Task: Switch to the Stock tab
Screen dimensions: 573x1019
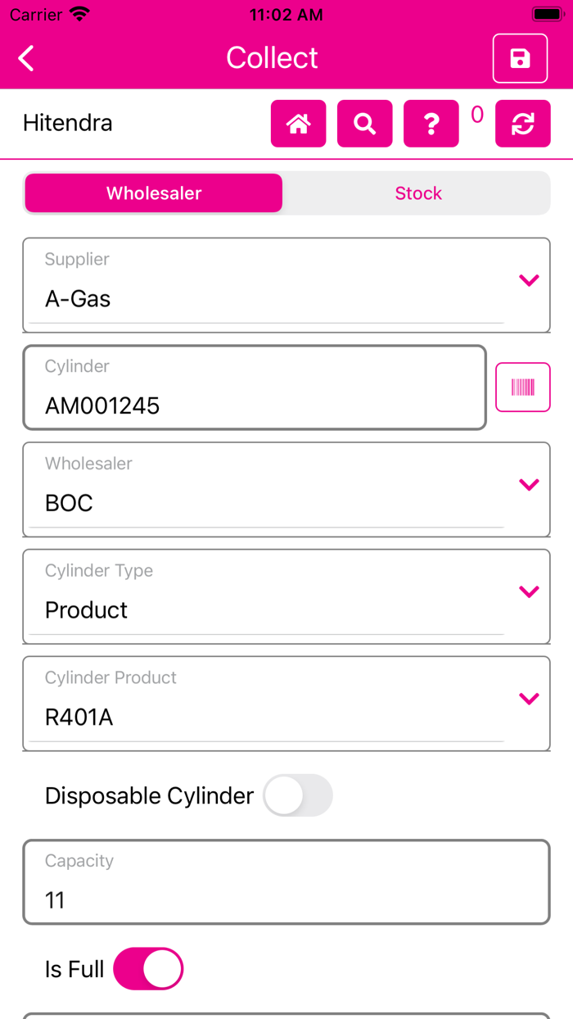Action: coord(418,193)
